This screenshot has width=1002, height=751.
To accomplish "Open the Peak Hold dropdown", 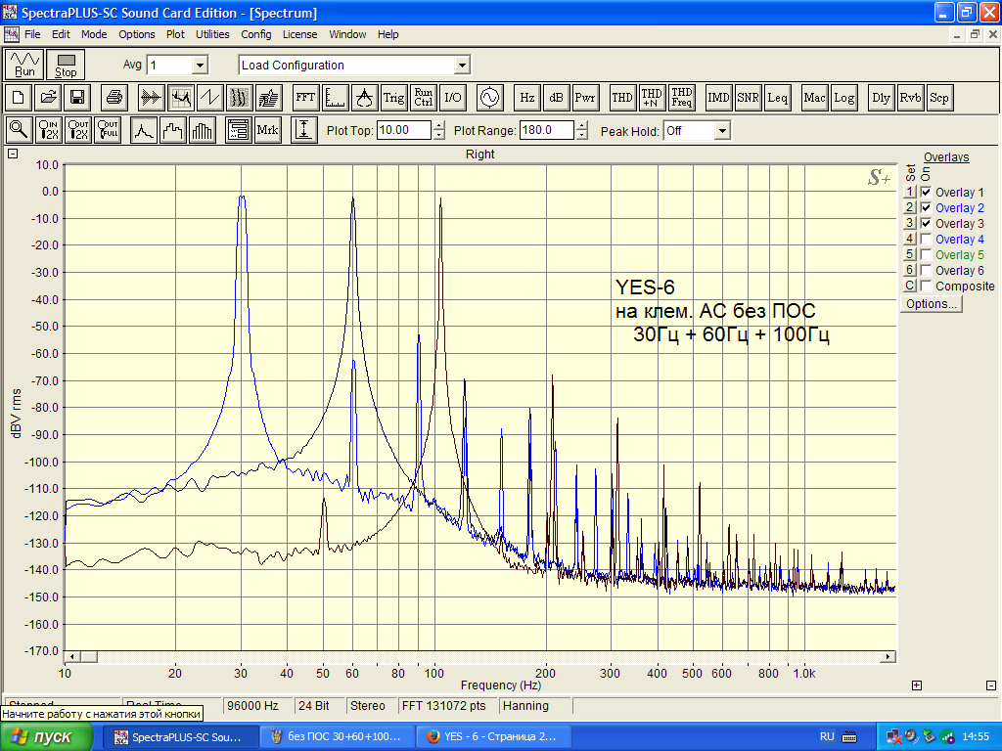I will (722, 131).
